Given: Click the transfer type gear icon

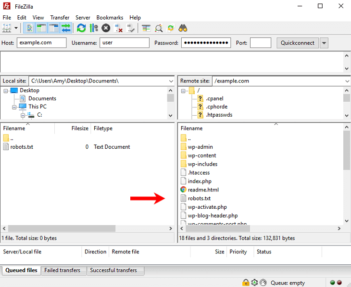Looking at the screenshot, I should pos(254,283).
